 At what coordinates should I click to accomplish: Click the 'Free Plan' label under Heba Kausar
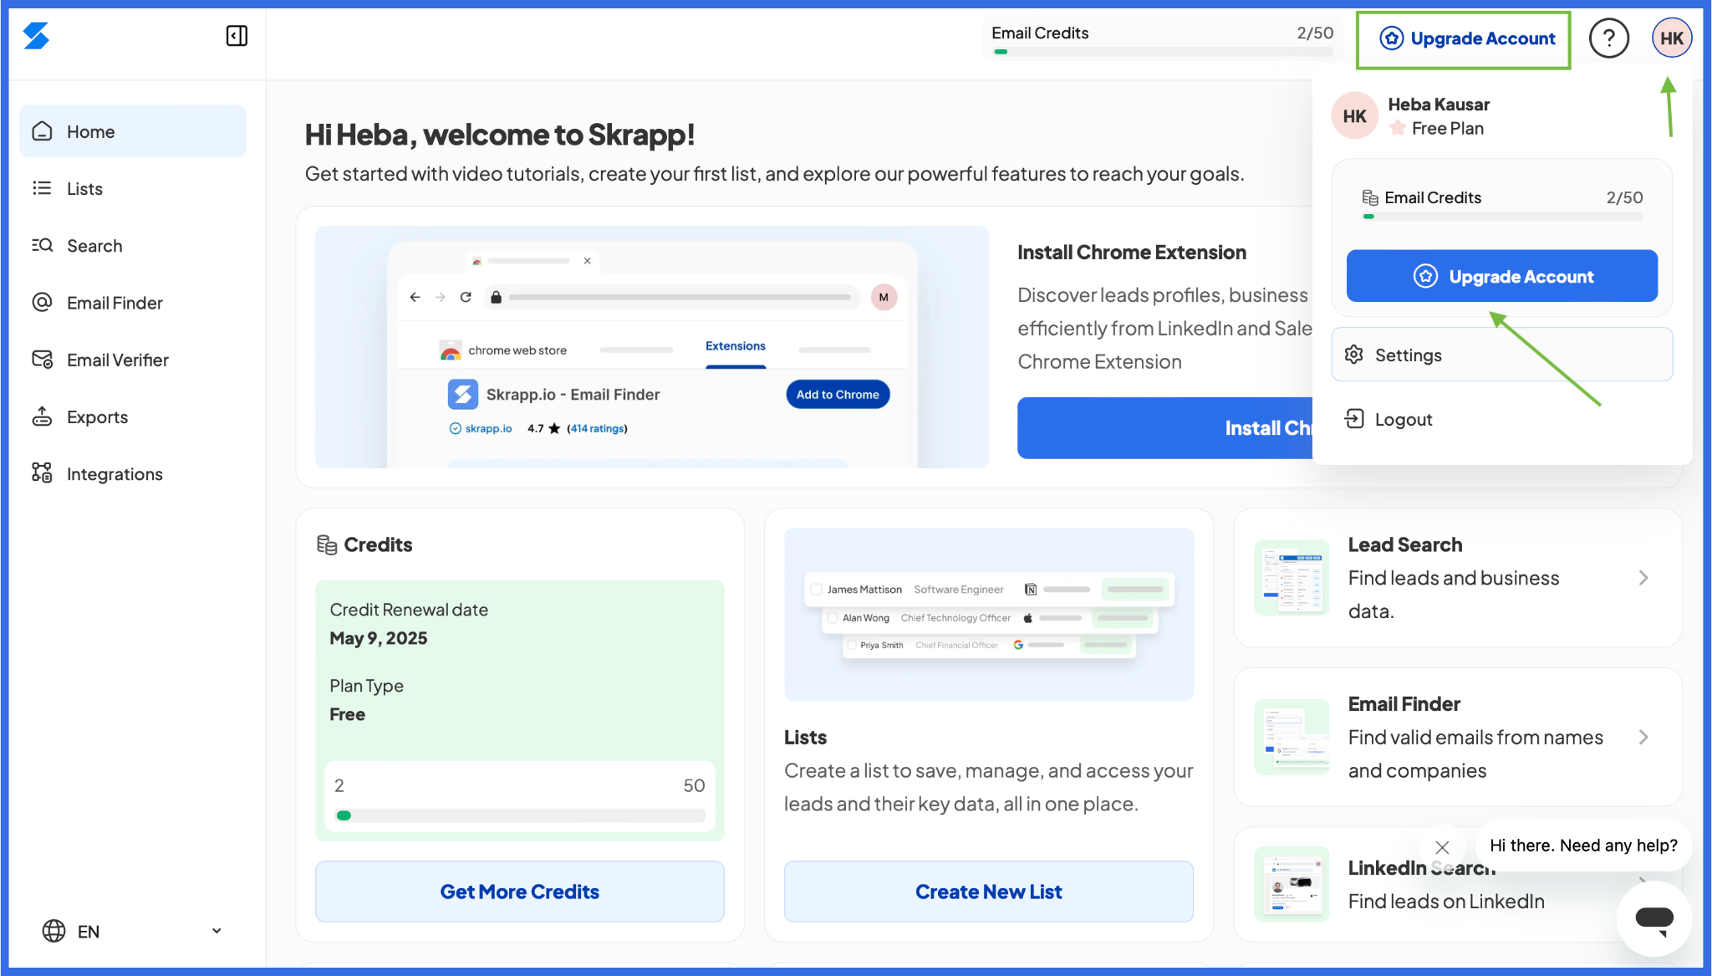point(1448,128)
